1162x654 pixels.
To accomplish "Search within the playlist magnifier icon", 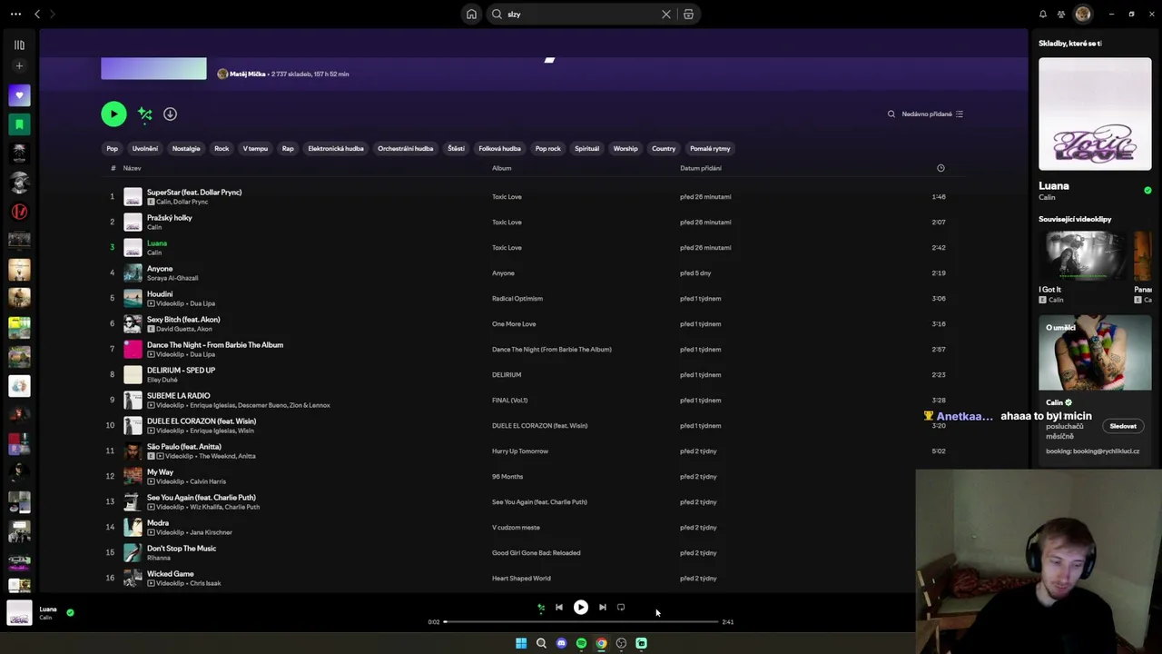I will pyautogui.click(x=891, y=114).
